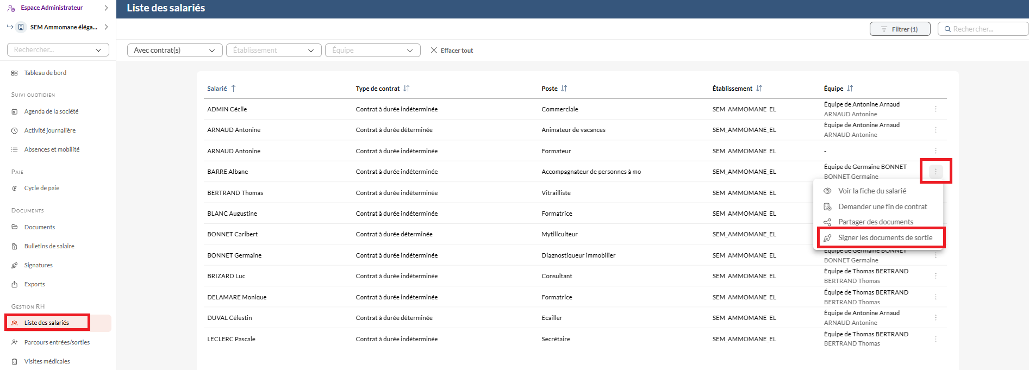
Task: Expand the Espace Administrateur chevron
Action: pos(106,8)
